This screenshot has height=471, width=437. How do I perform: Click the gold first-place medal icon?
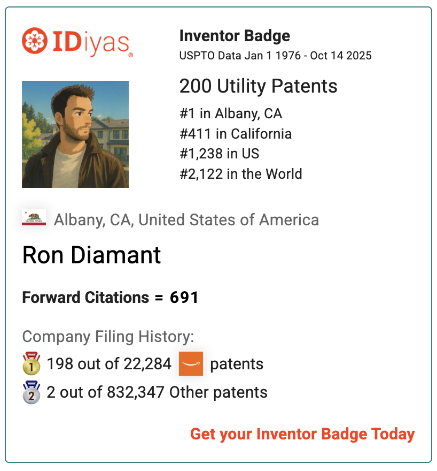tap(32, 364)
